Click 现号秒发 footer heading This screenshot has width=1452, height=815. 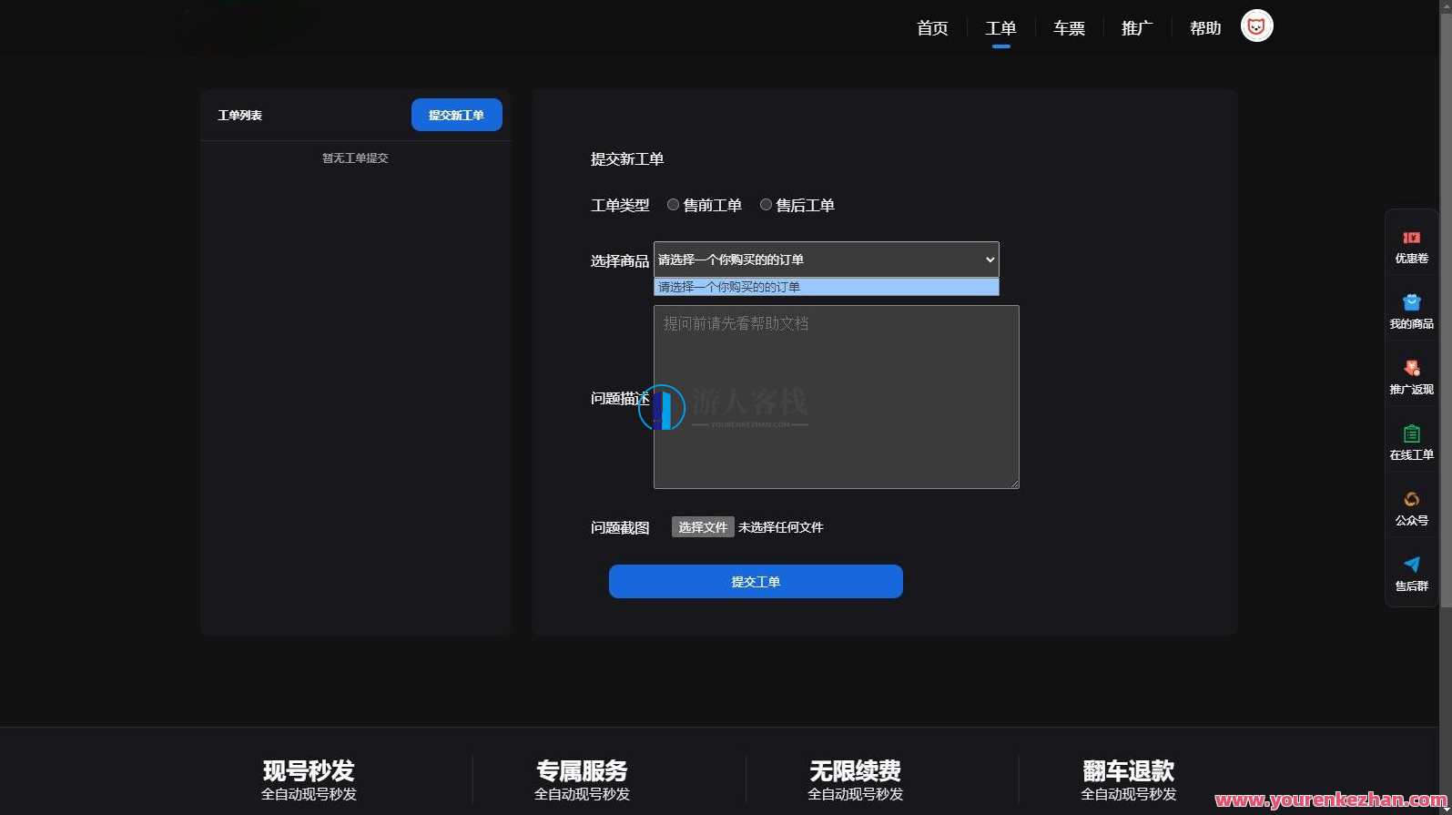pyautogui.click(x=309, y=770)
